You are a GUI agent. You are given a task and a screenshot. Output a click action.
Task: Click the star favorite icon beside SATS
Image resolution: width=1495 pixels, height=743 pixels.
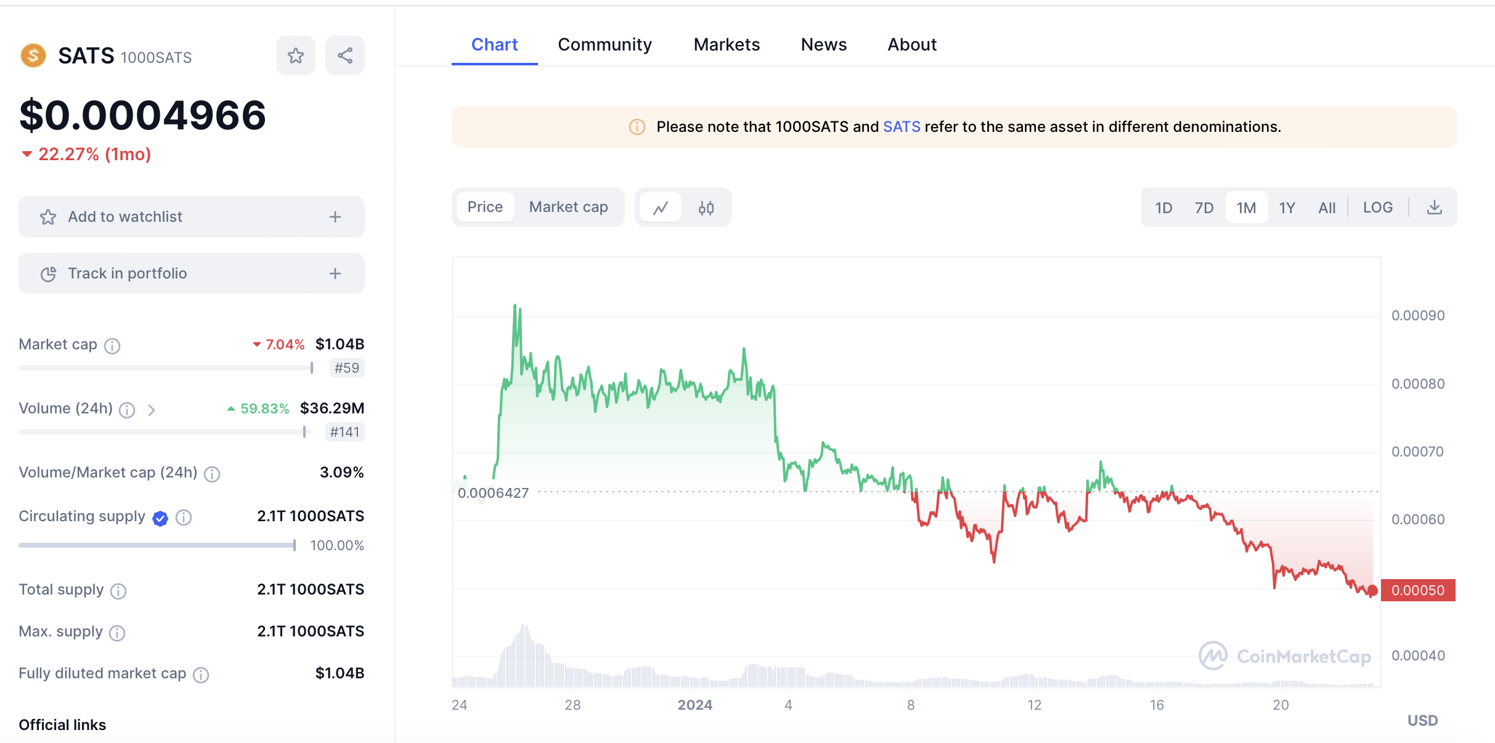pos(296,56)
